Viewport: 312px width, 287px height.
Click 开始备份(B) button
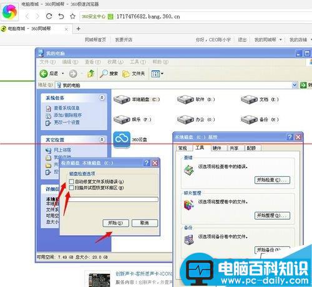(272, 250)
